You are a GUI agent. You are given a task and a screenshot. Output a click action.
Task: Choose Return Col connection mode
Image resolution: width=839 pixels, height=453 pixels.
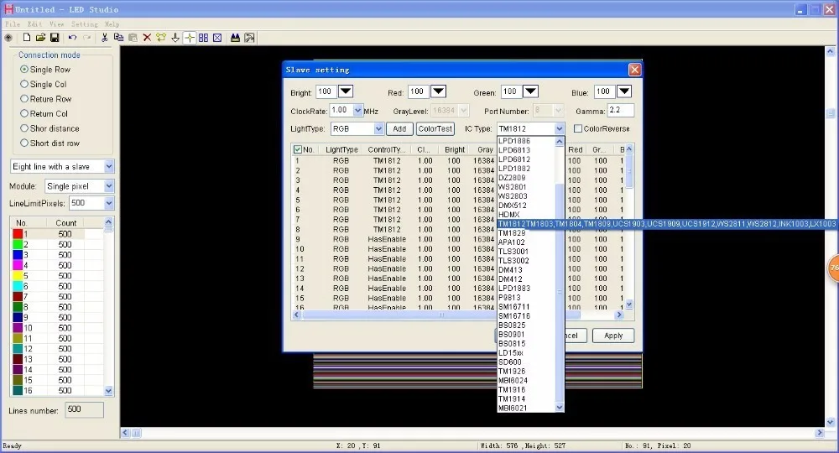coord(24,113)
